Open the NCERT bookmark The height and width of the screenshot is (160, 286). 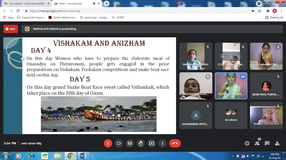[120, 17]
